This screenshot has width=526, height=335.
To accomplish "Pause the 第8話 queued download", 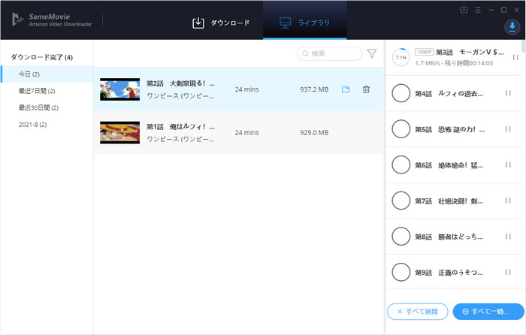I will (508, 237).
